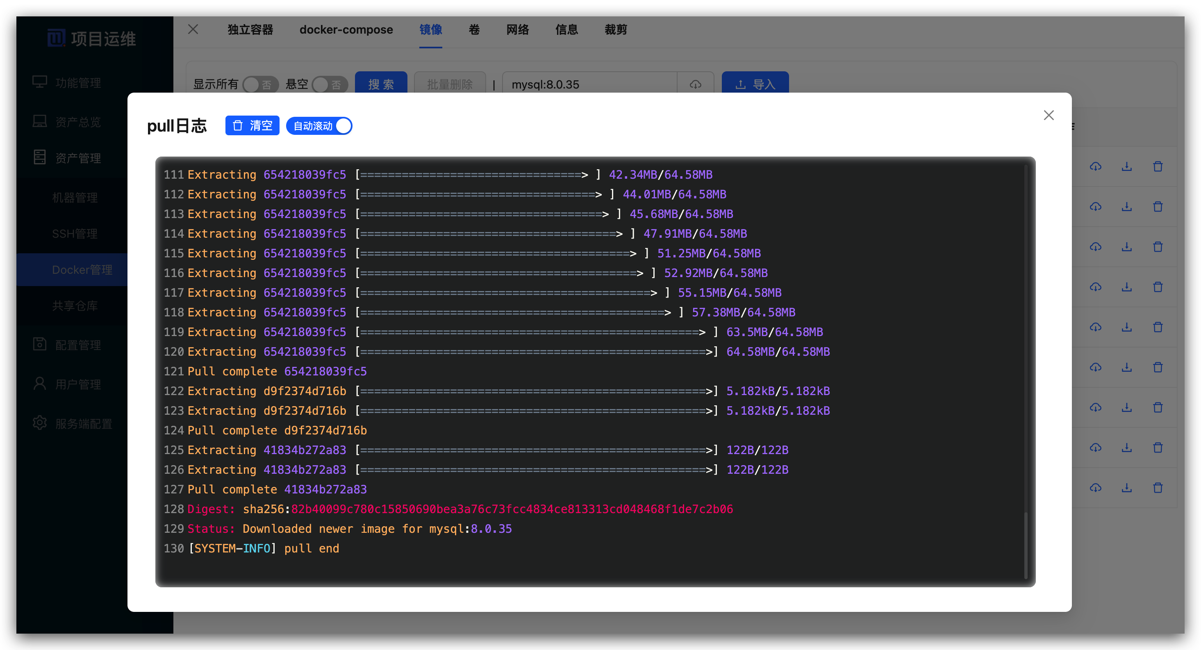Expand the 功能管理 sidebar menu
Screen dimensions: 1201x650
coord(77,82)
